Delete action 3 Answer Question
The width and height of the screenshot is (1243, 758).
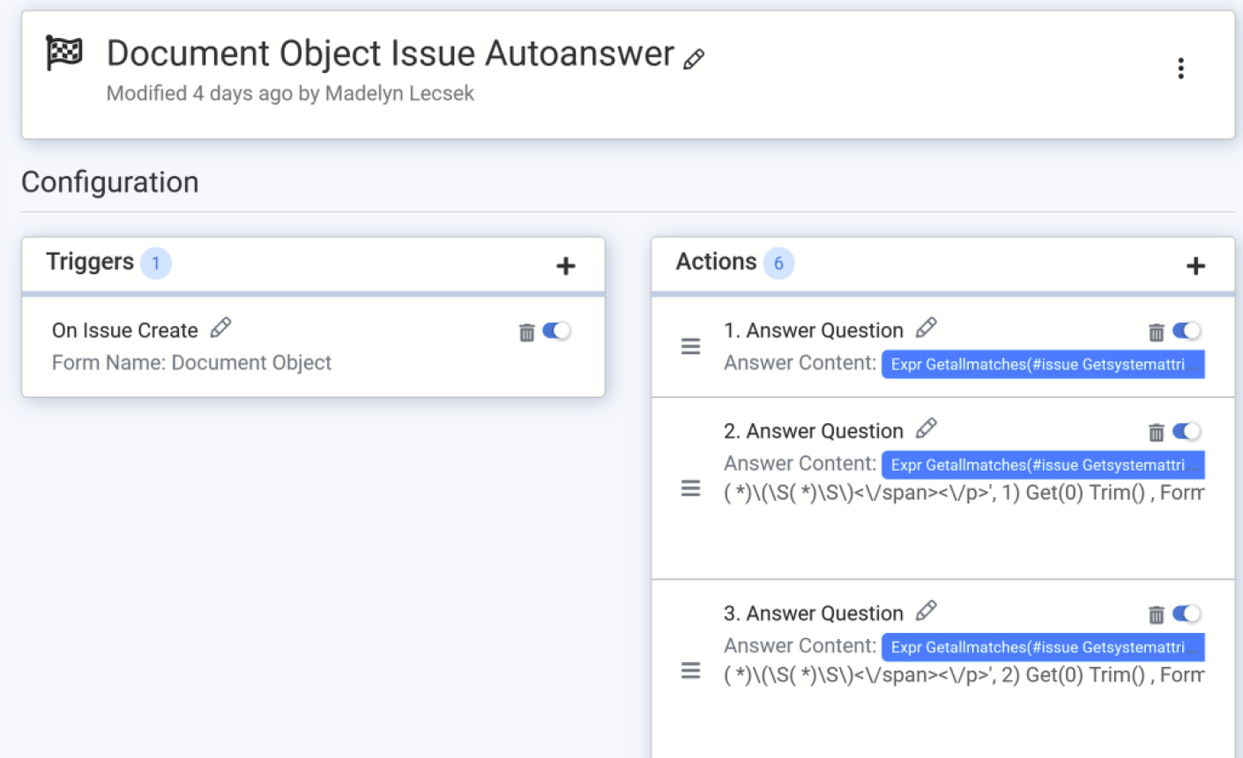[1156, 615]
